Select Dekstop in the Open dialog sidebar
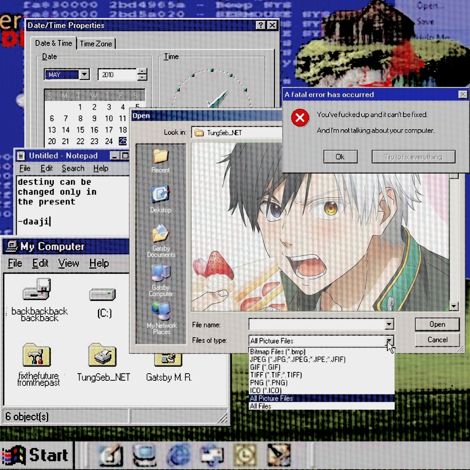This screenshot has height=470, width=470. [x=161, y=199]
